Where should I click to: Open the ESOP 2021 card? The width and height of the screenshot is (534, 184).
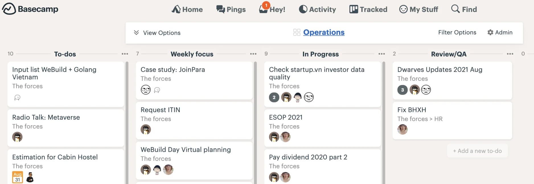click(x=323, y=128)
